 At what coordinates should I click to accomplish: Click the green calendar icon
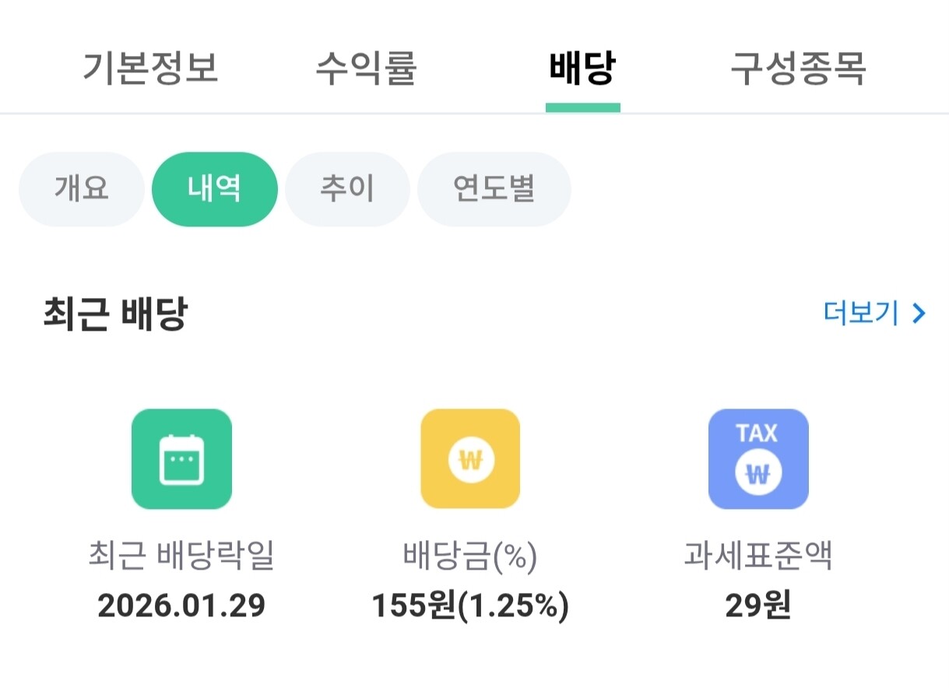181,458
